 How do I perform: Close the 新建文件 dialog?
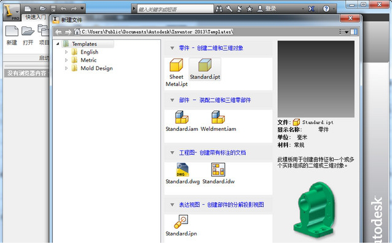tap(350, 18)
